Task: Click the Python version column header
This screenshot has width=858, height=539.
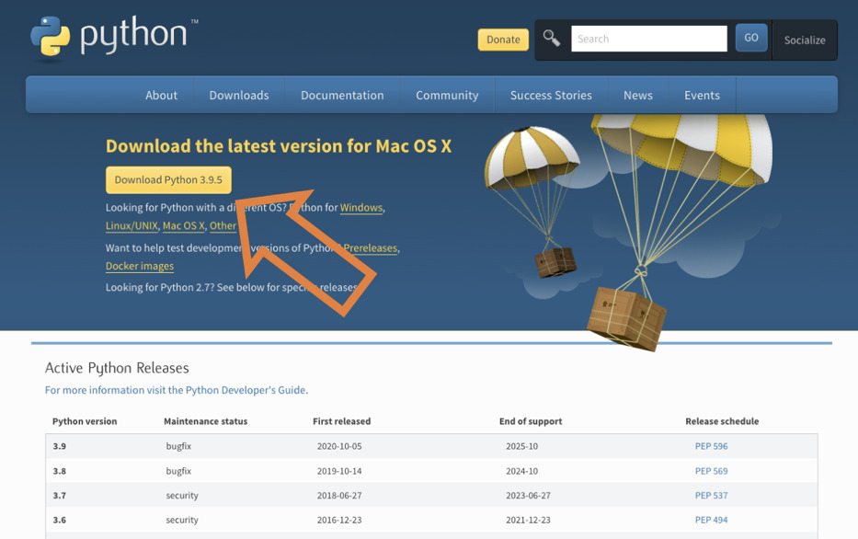Action: (85, 421)
